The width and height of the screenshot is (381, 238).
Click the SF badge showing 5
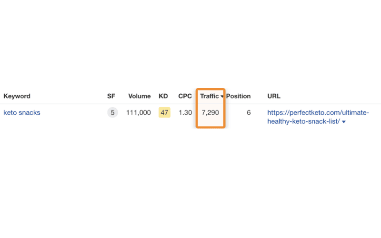click(112, 112)
